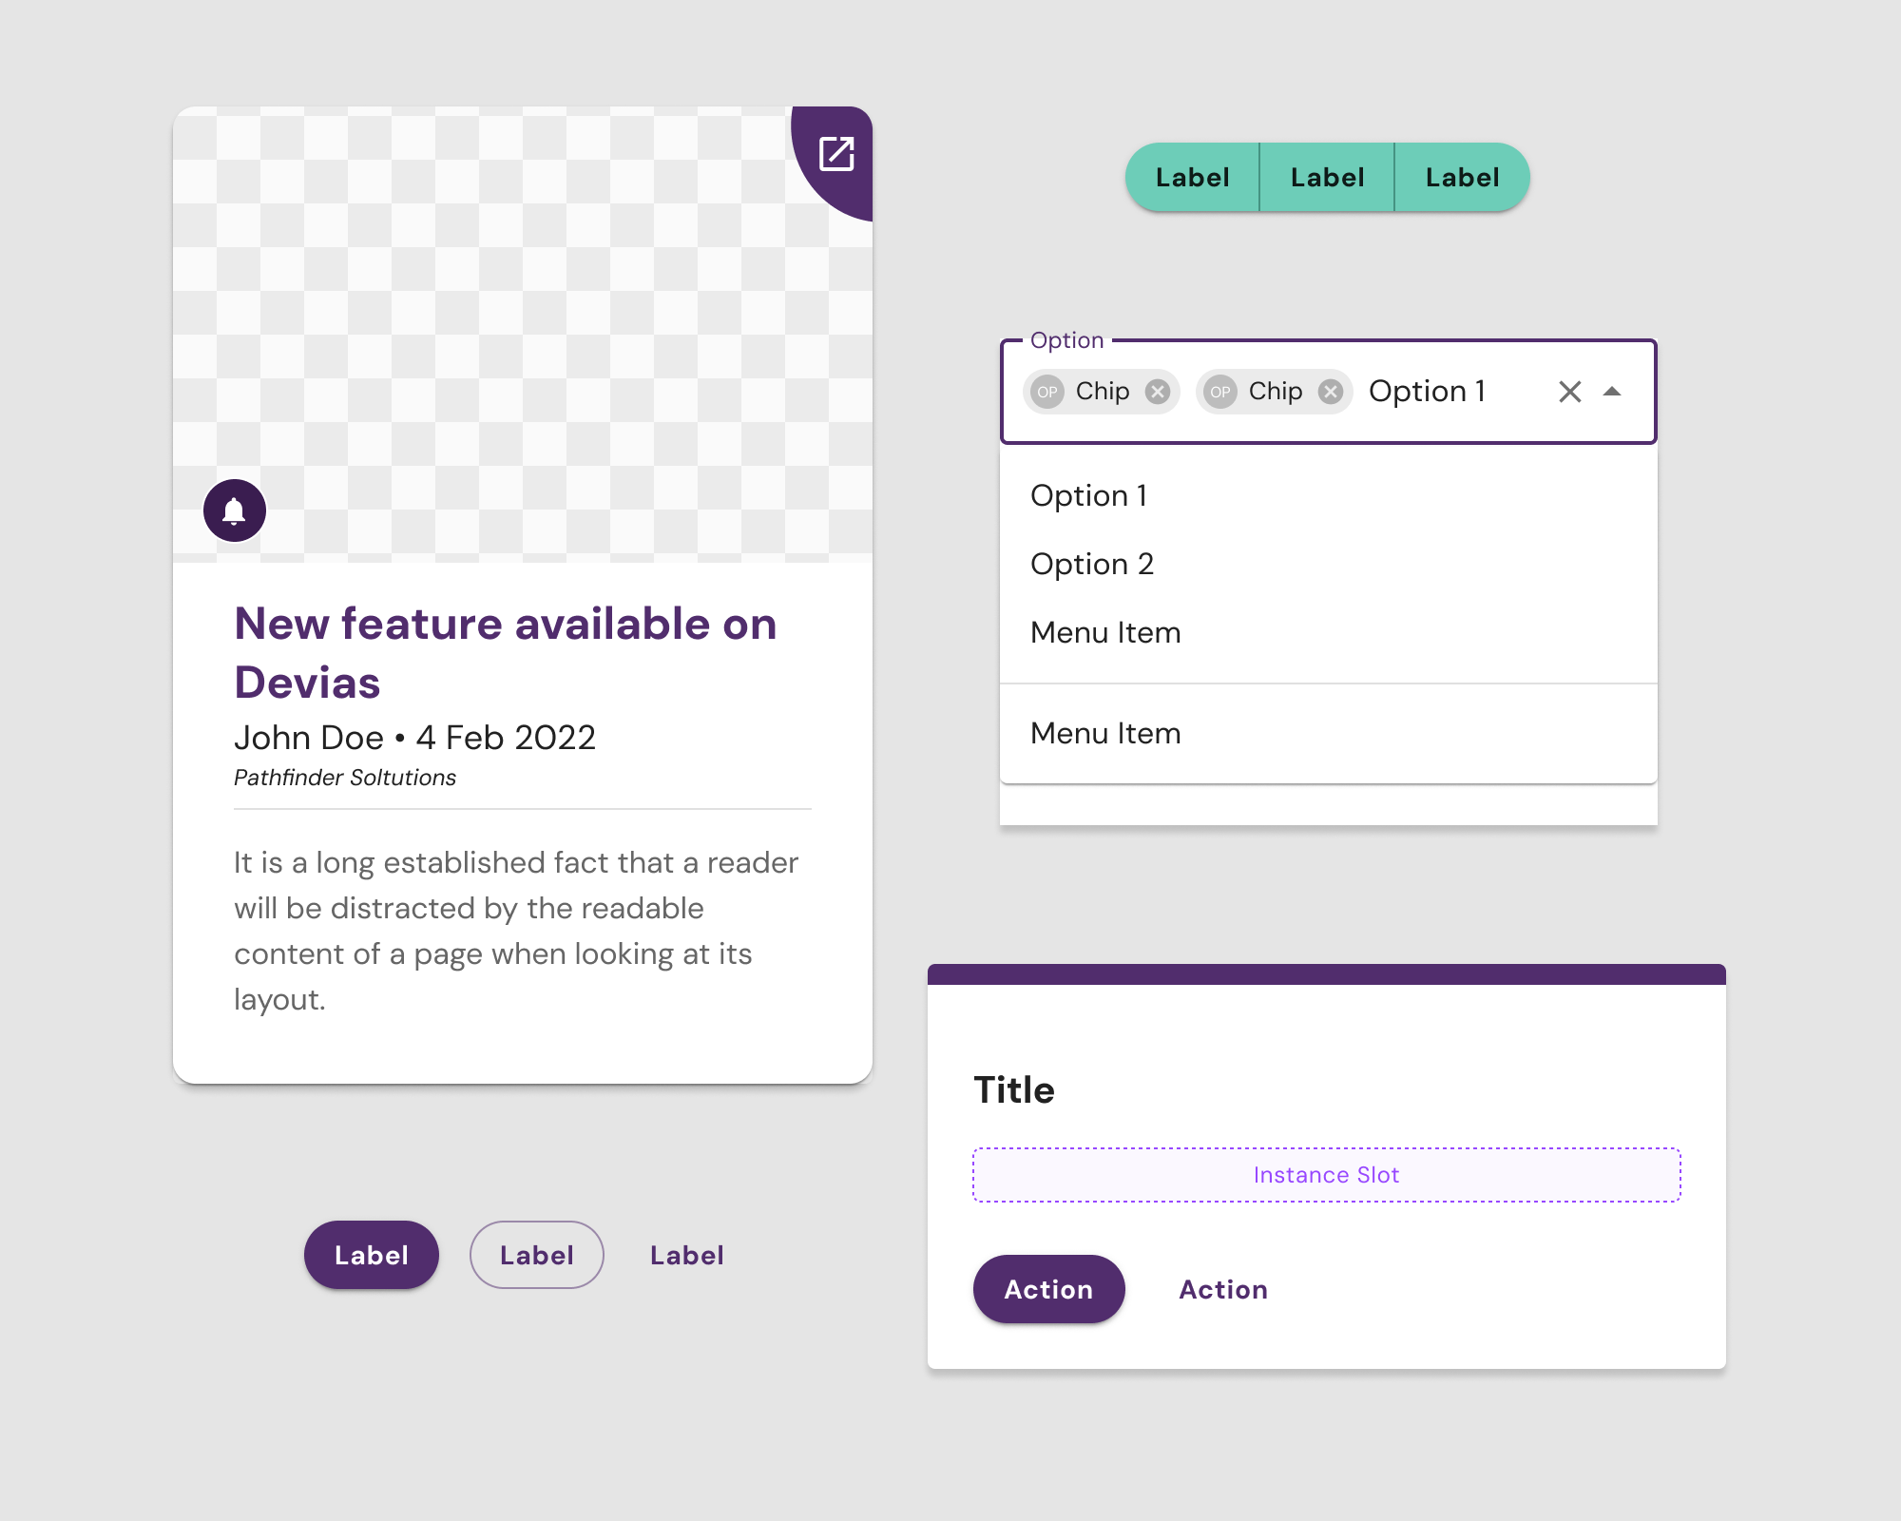Viewport: 1901px width, 1521px height.
Task: Choose the Menu Item below the divider
Action: click(x=1329, y=734)
